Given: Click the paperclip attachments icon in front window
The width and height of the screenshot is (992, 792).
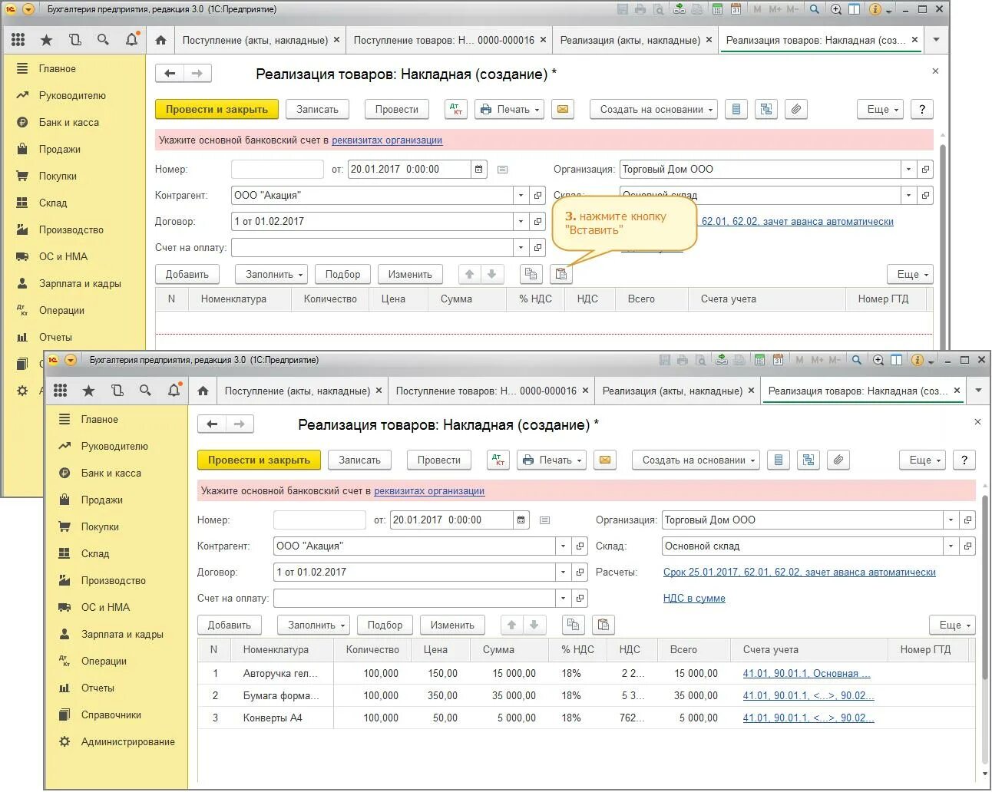Looking at the screenshot, I should pyautogui.click(x=838, y=460).
